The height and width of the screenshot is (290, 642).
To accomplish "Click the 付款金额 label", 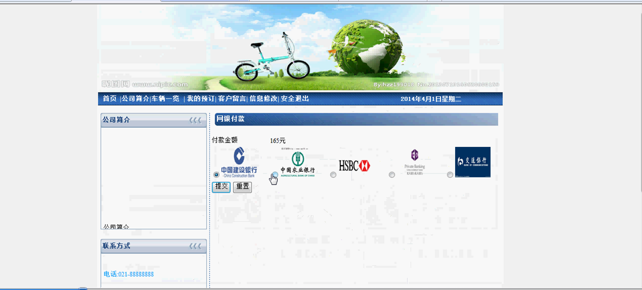I will point(225,140).
